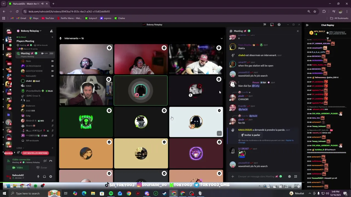351x197 pixels.
Task: Bookmark this page with the star
Action: 315,11
